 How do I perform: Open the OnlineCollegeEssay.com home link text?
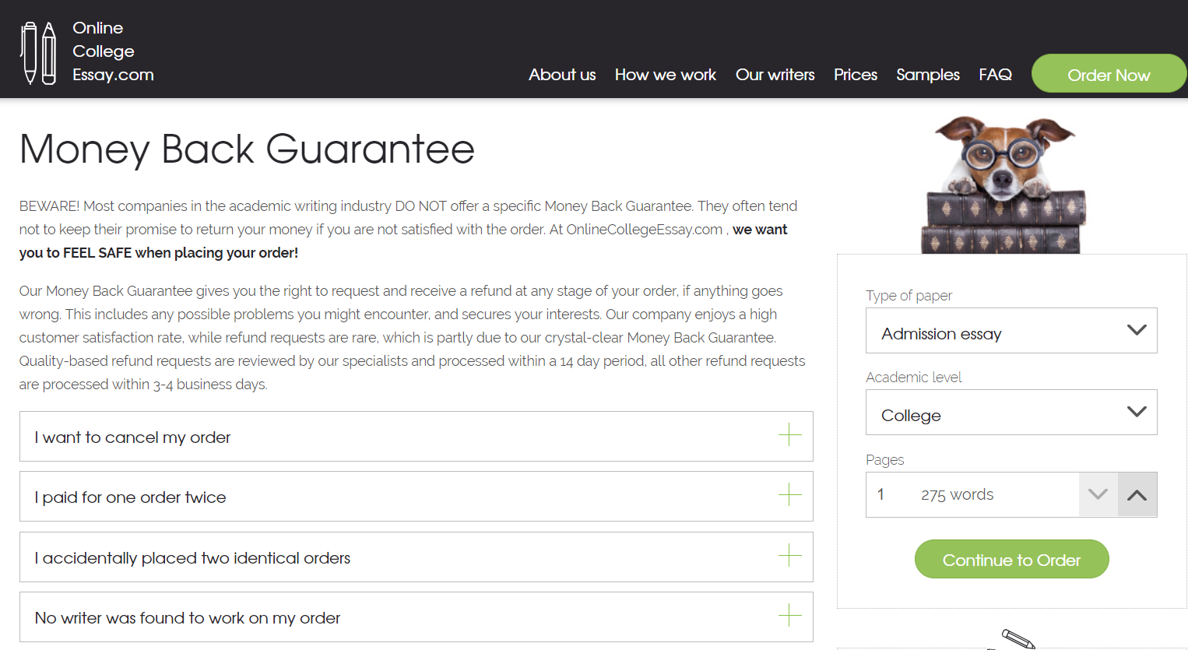pyautogui.click(x=113, y=51)
